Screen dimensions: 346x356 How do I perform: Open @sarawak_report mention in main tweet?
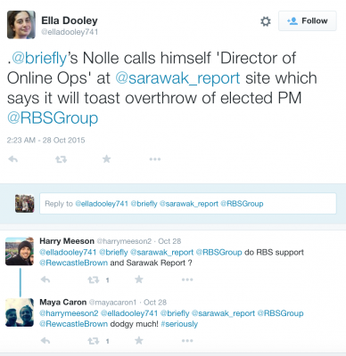177,78
